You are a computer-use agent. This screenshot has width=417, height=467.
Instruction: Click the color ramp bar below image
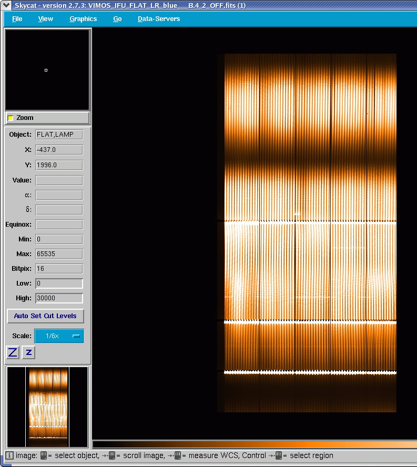(x=255, y=444)
